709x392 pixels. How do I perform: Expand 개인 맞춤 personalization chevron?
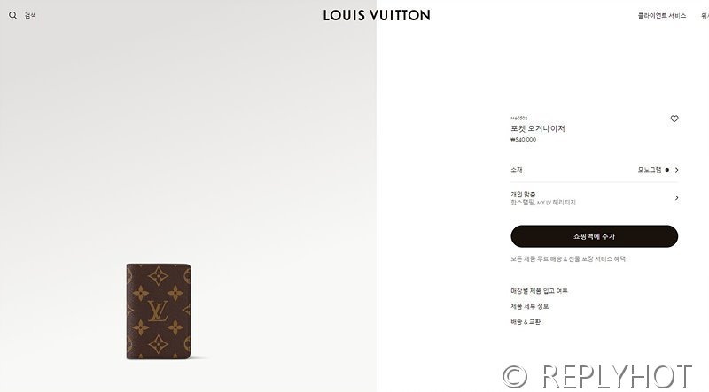point(676,198)
